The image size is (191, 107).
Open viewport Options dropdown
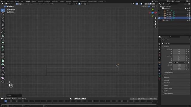(x=154, y=7)
